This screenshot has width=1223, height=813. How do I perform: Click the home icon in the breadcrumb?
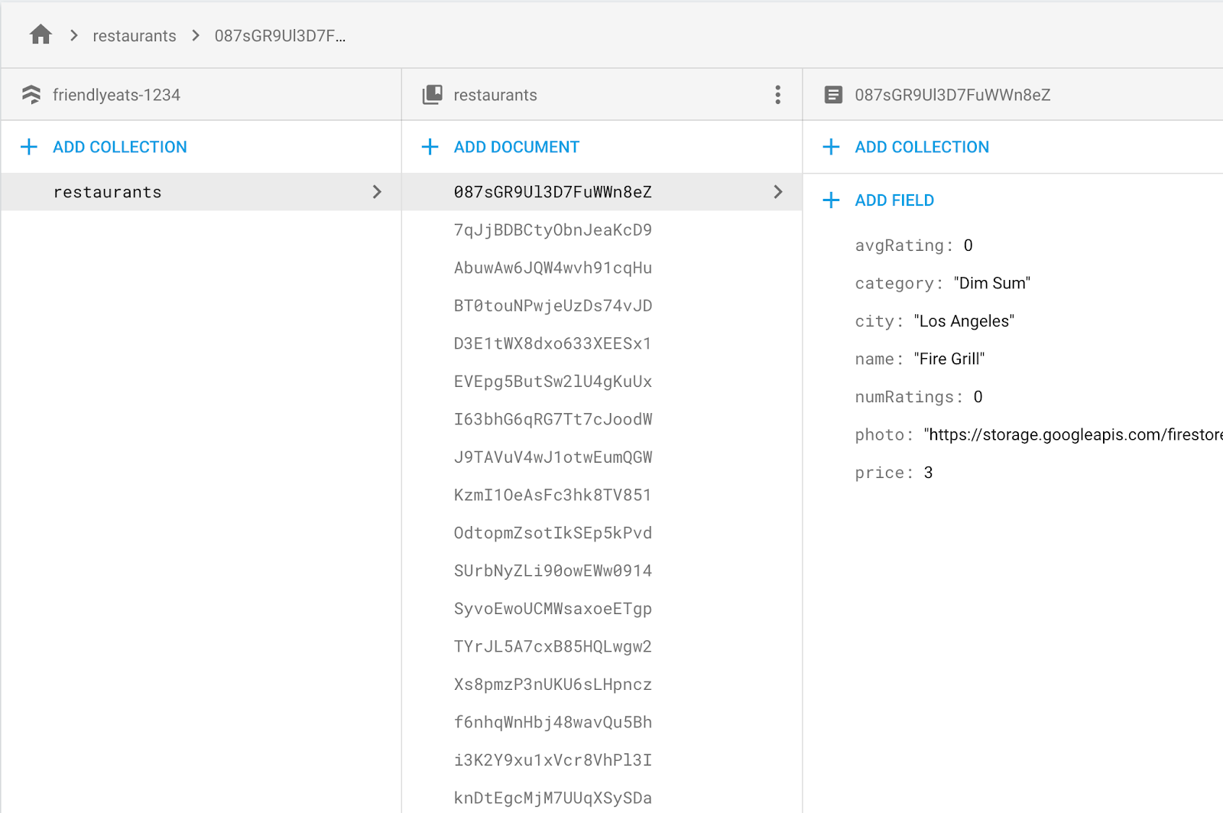(40, 34)
